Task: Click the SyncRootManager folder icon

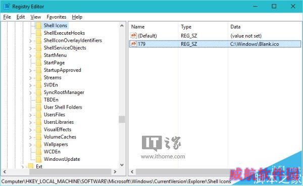Action: (x=39, y=92)
